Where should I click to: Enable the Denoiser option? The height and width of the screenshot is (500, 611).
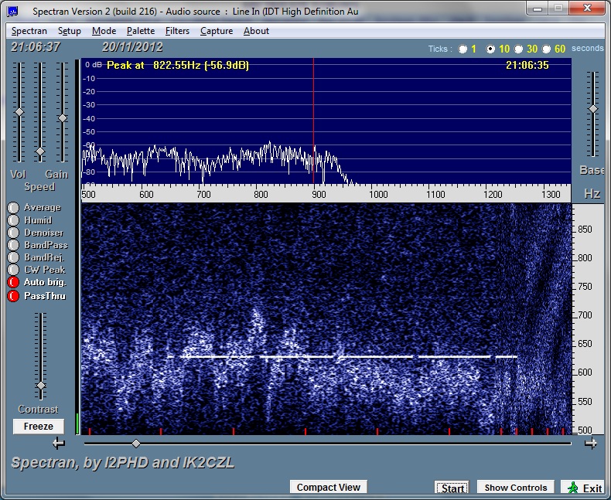[13, 233]
